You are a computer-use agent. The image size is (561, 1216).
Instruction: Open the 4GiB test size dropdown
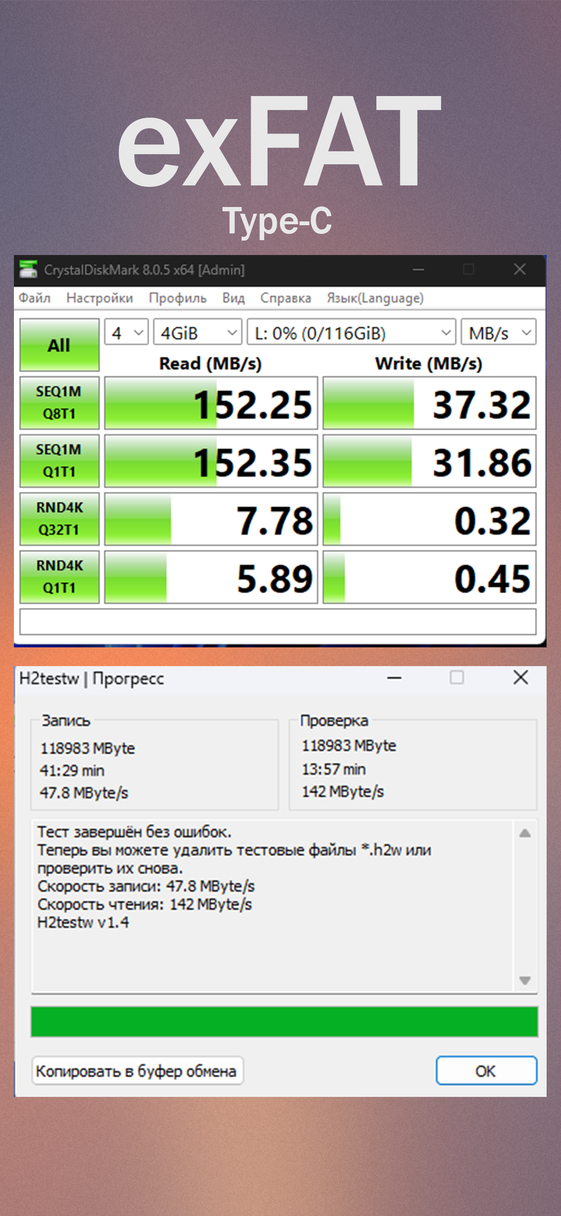click(197, 333)
